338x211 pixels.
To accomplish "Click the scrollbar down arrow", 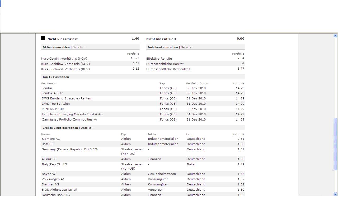I will [335, 194].
